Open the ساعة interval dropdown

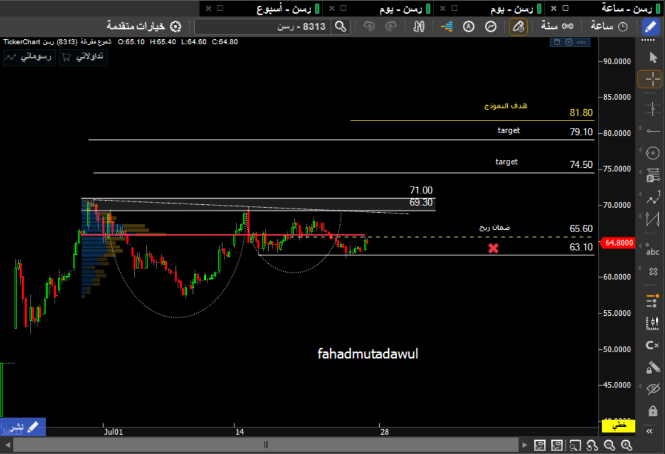point(609,26)
